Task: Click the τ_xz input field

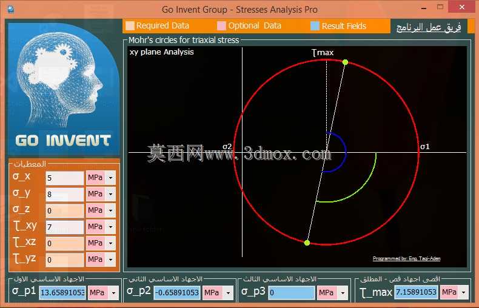Action: (65, 243)
